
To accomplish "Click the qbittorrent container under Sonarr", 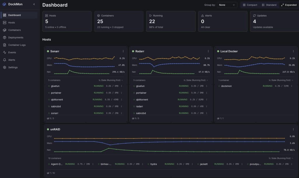I will click(56, 100).
